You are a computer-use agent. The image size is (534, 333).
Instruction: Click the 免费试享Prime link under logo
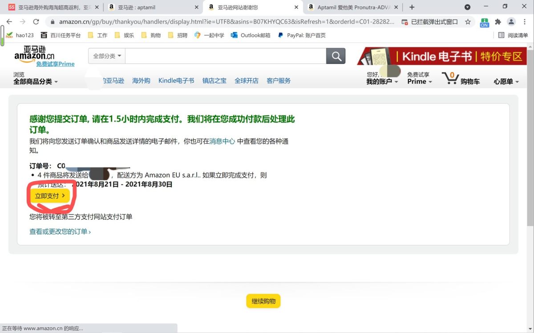click(x=56, y=64)
